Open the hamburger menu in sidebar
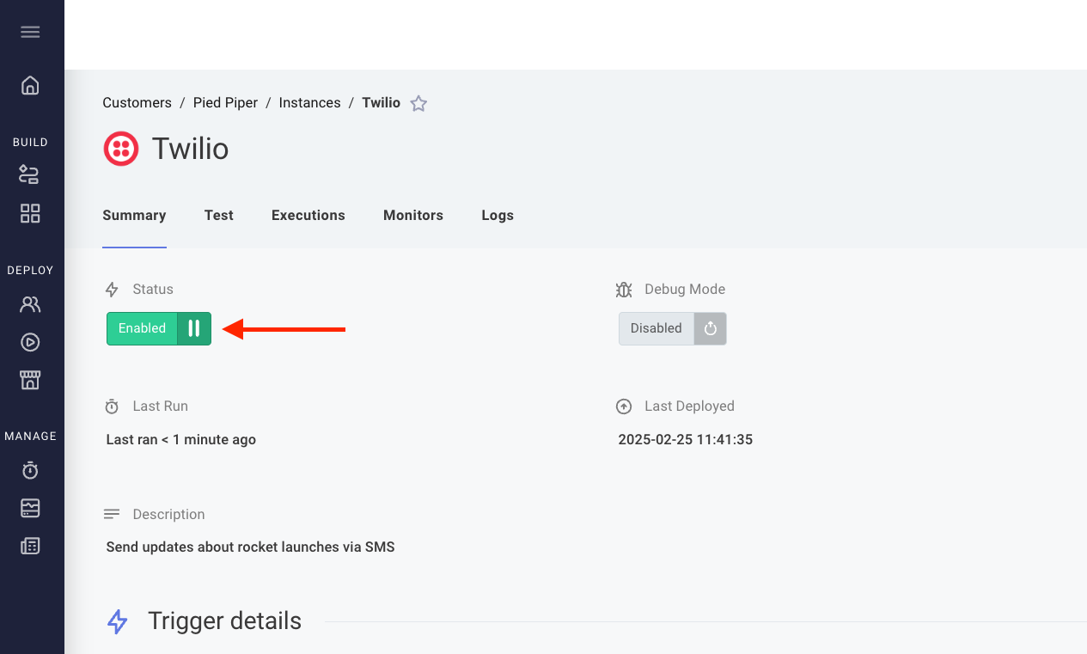Viewport: 1087px width, 654px height. point(30,33)
